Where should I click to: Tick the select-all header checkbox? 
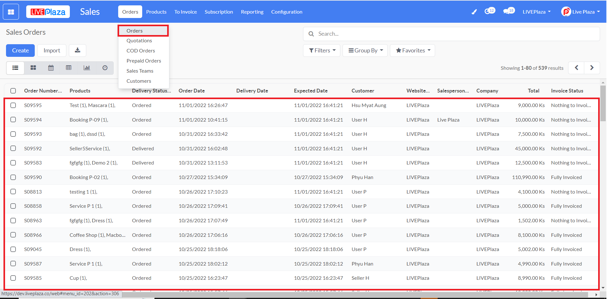(13, 91)
